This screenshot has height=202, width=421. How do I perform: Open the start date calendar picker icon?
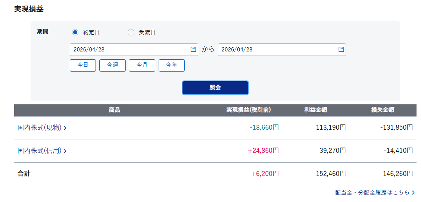point(193,49)
